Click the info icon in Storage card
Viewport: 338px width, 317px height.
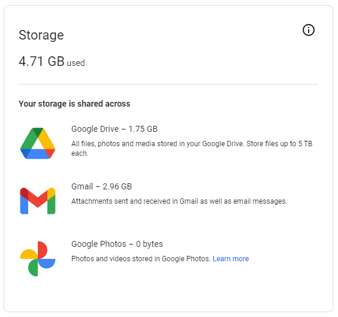click(x=309, y=30)
